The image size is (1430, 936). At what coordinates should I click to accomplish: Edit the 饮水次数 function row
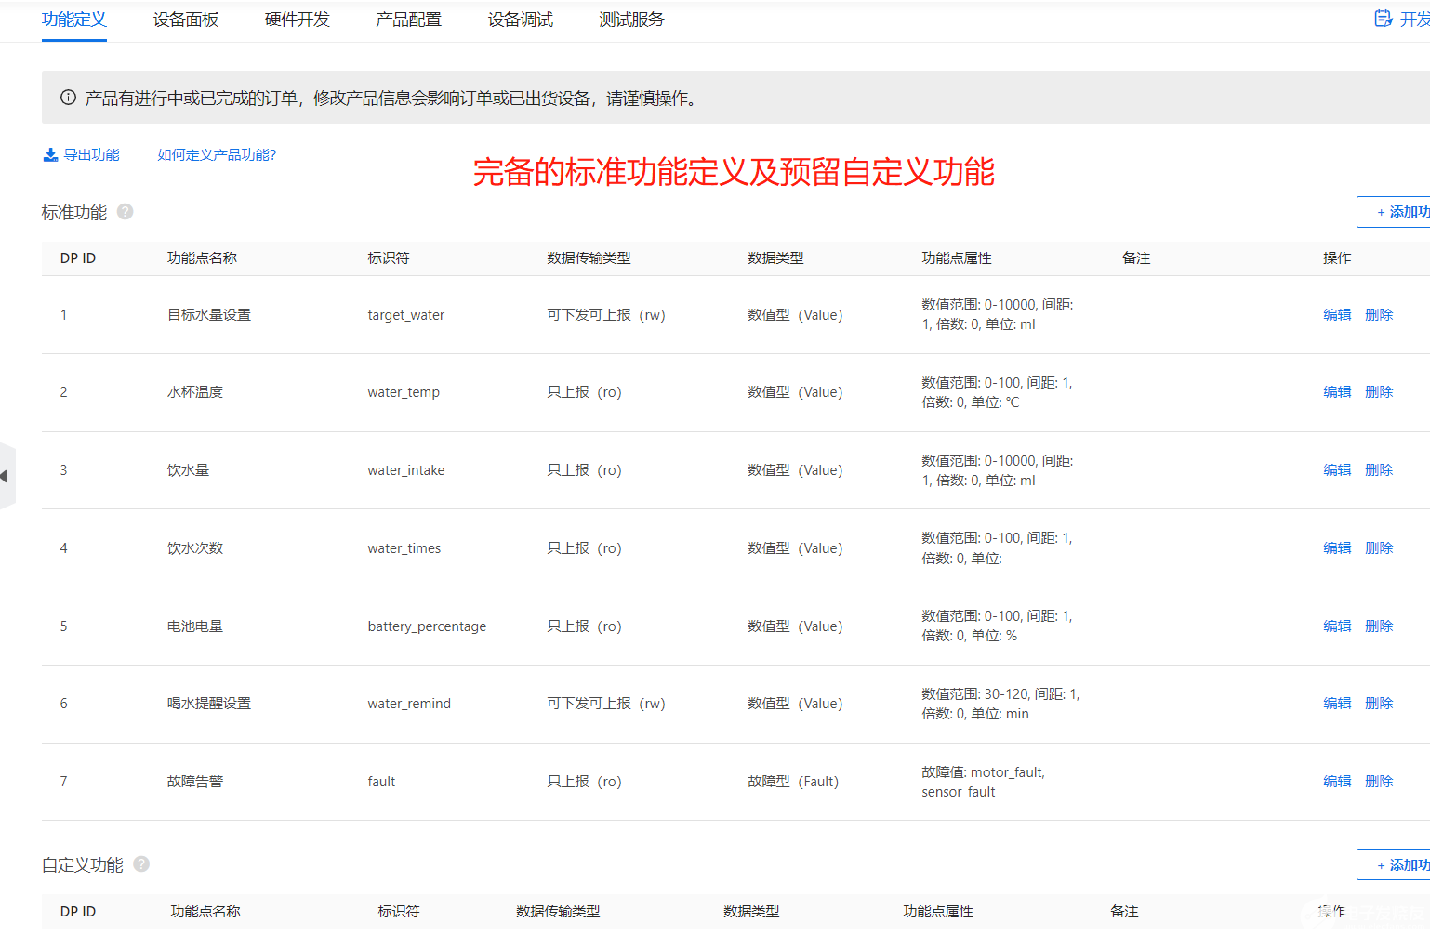[x=1337, y=548]
